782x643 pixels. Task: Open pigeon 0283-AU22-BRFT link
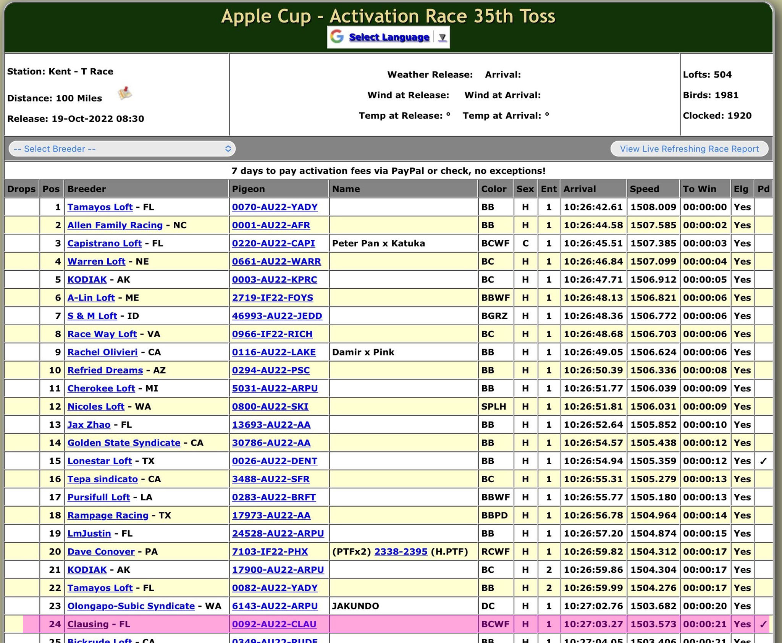click(274, 497)
